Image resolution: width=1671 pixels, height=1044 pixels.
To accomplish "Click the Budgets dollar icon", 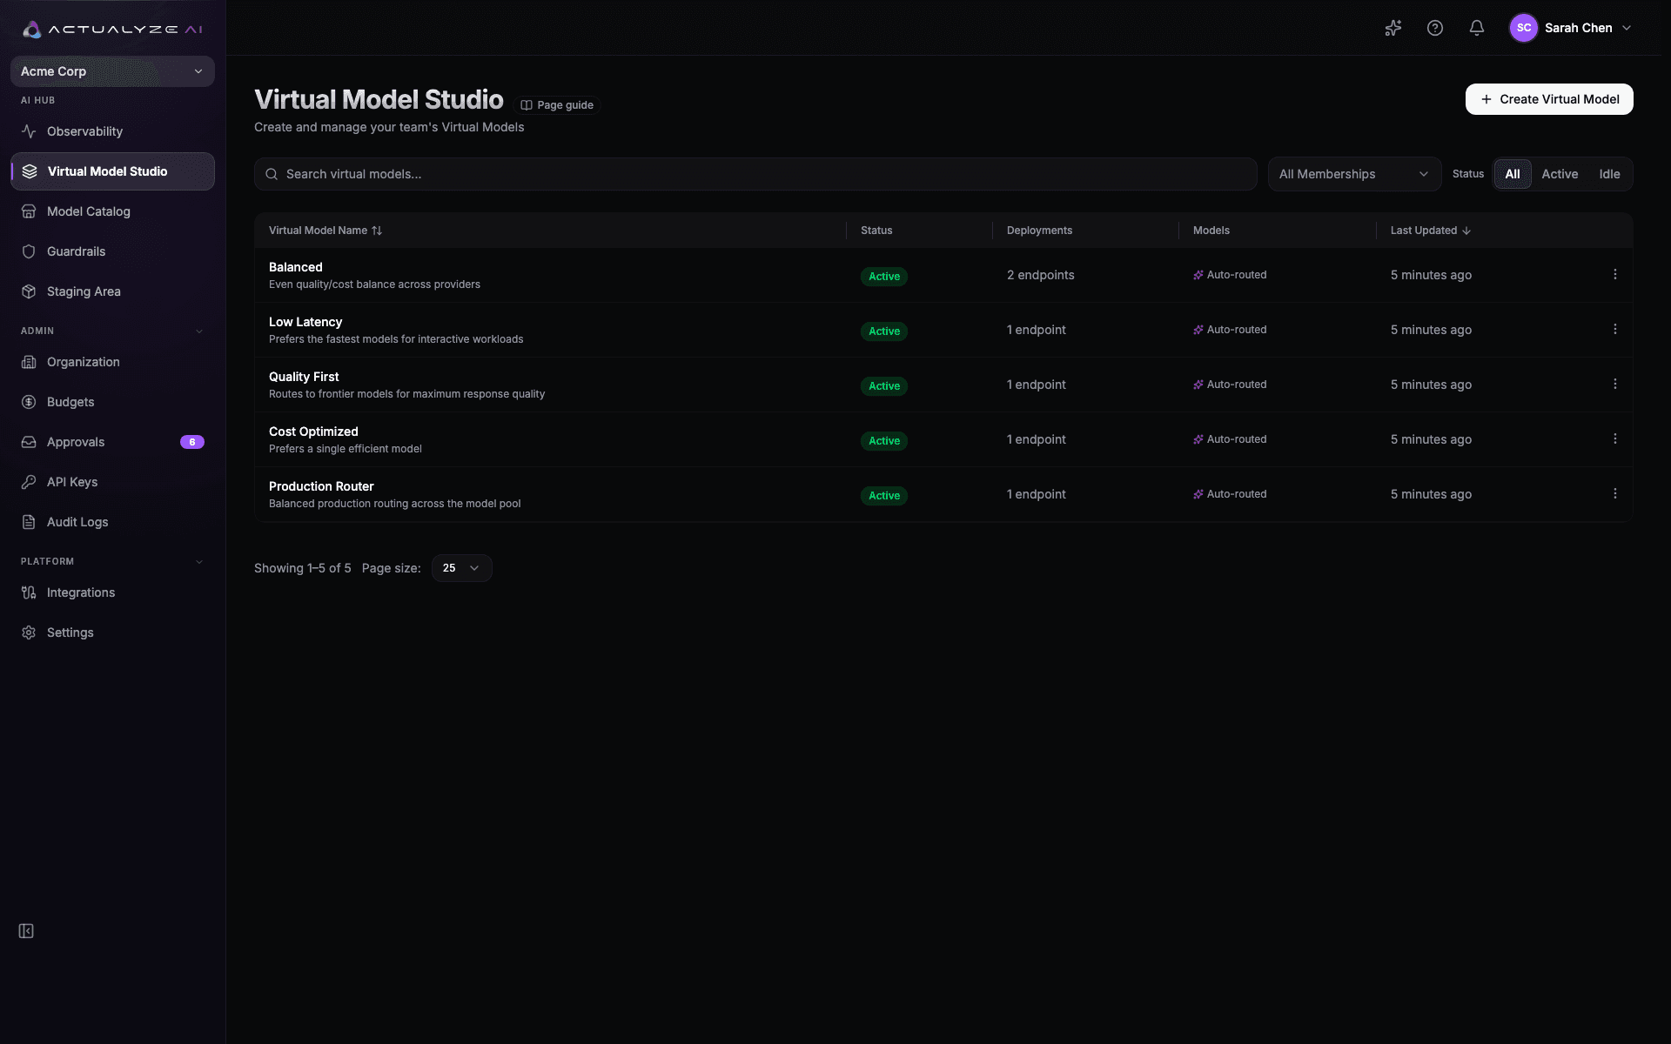I will pos(29,402).
